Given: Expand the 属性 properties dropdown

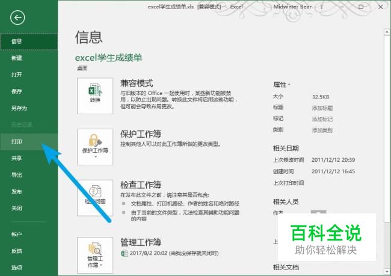Looking at the screenshot, I should pyautogui.click(x=282, y=85).
